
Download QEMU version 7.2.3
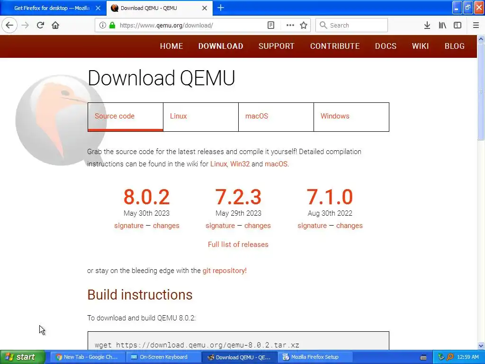238,197
